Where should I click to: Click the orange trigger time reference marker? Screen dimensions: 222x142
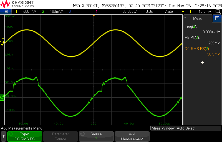tap(94, 15)
